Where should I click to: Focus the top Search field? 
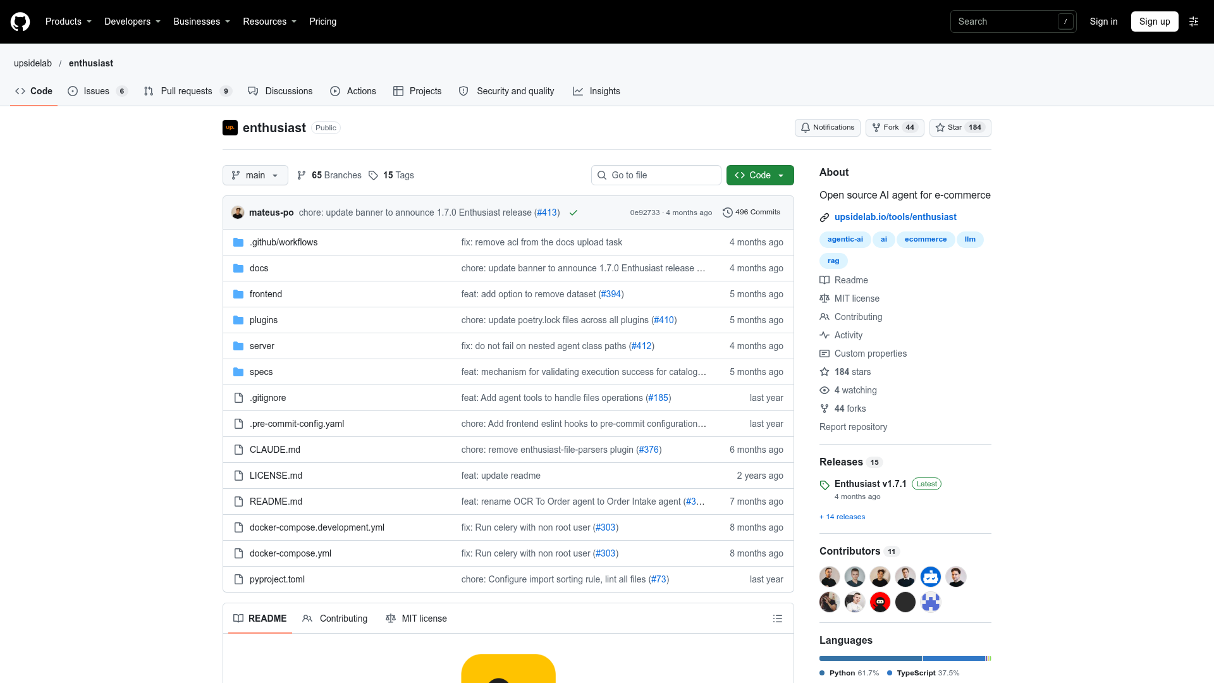point(1013,22)
